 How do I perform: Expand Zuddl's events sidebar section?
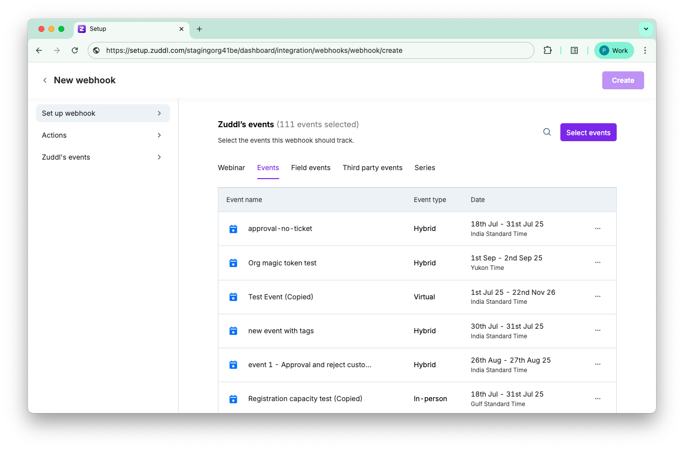[103, 157]
